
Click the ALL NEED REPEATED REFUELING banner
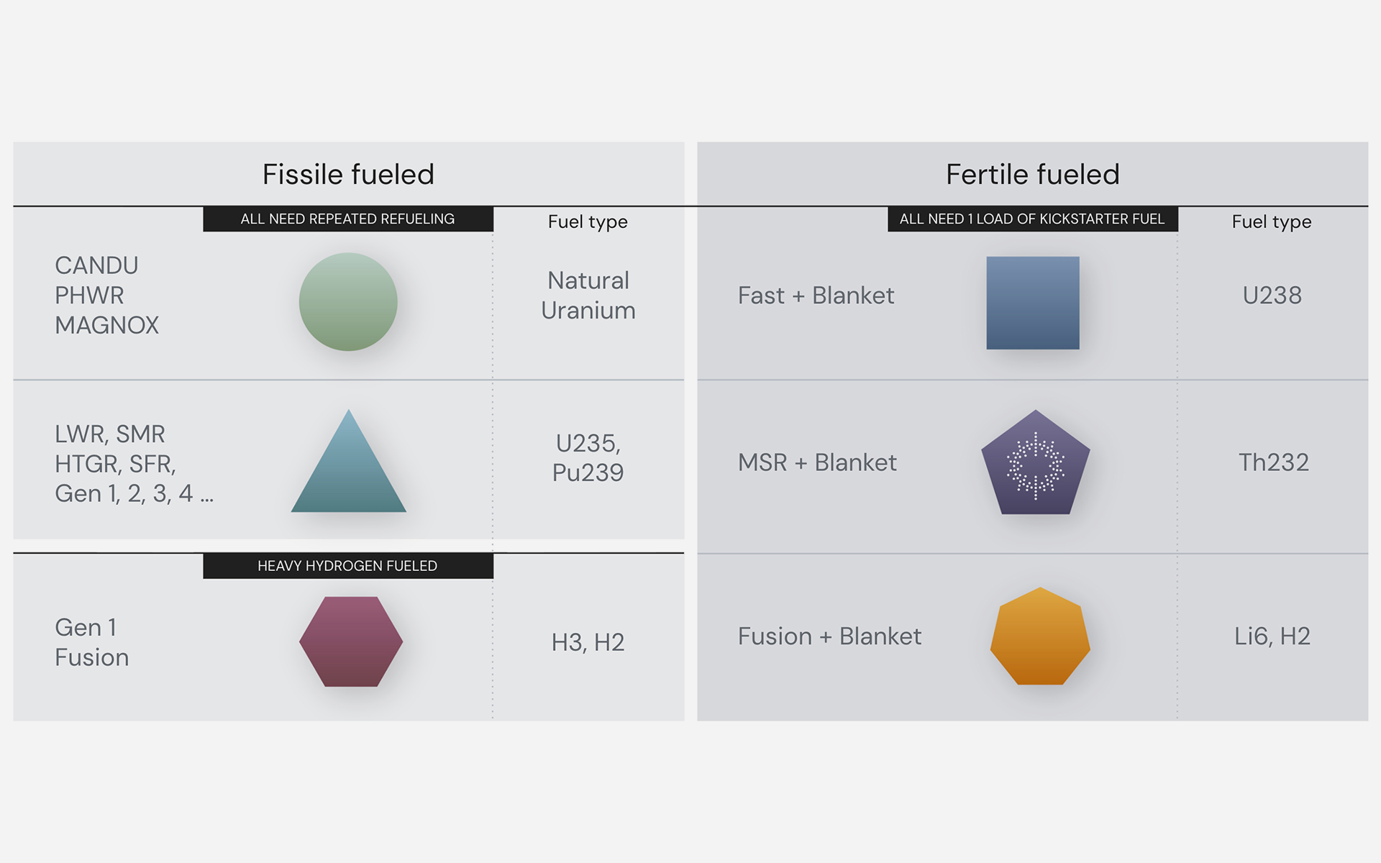(348, 219)
